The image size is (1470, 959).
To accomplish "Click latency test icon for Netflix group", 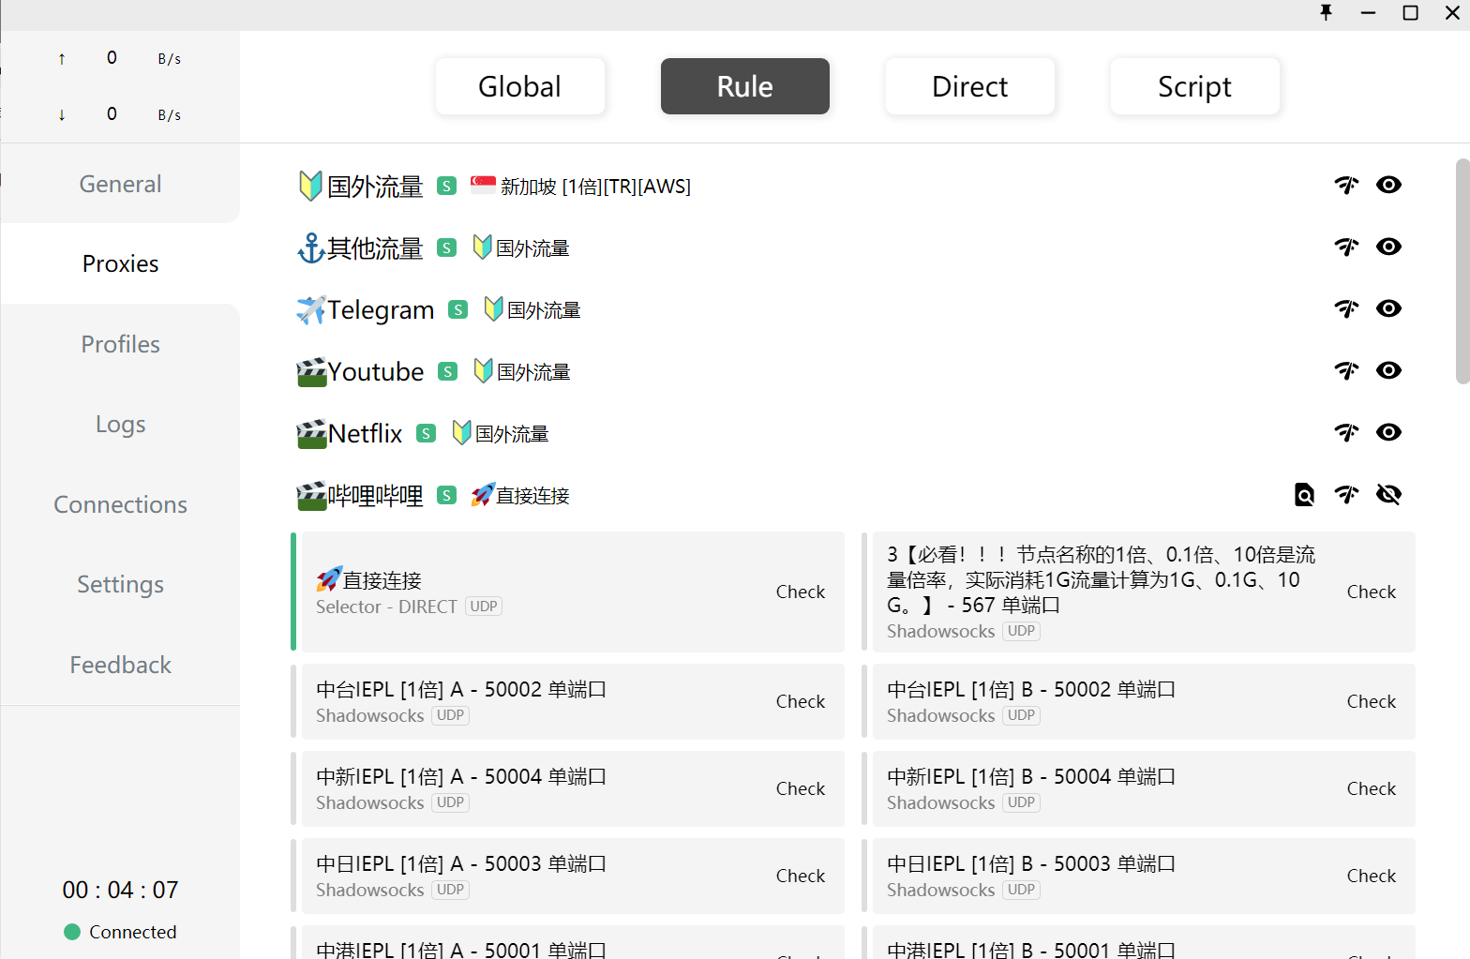I will coord(1346,432).
